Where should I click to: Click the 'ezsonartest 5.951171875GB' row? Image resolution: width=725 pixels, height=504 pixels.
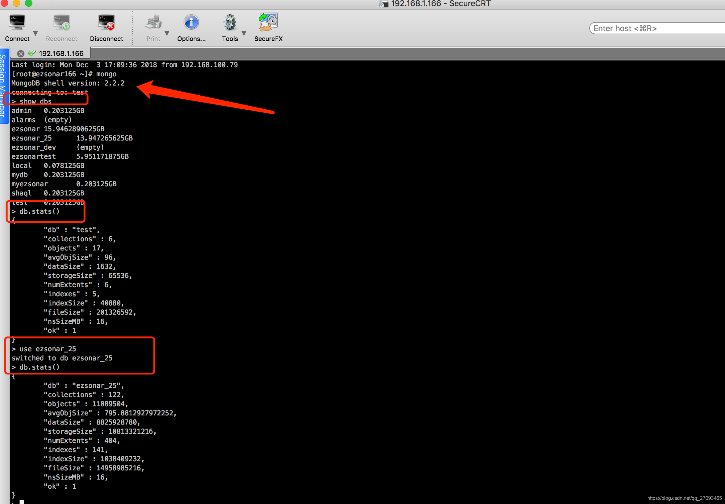(x=70, y=156)
